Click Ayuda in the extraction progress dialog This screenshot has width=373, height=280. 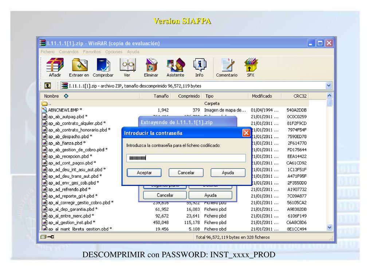point(210,195)
